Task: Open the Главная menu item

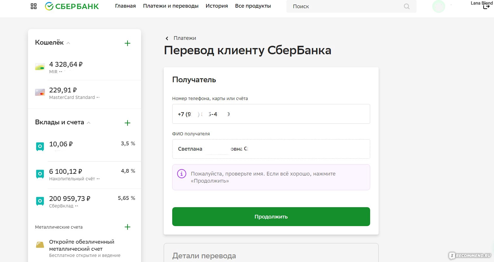Action: (x=125, y=6)
